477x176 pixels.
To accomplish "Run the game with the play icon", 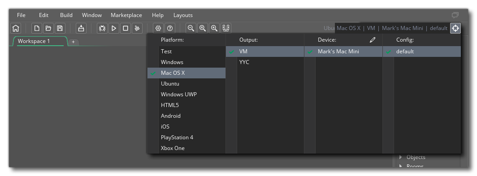I will tap(114, 28).
